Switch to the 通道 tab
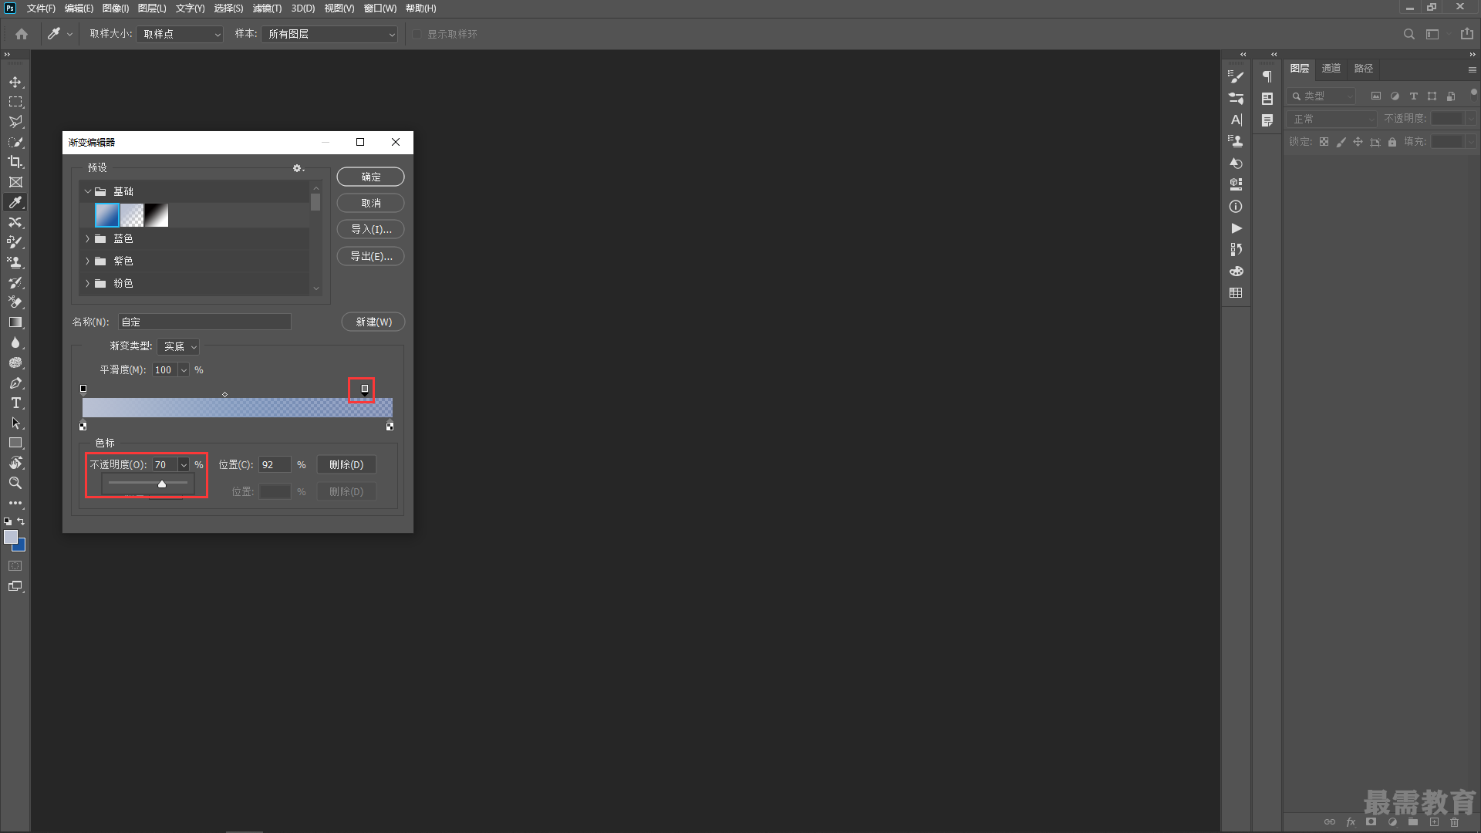This screenshot has width=1481, height=833. point(1331,69)
